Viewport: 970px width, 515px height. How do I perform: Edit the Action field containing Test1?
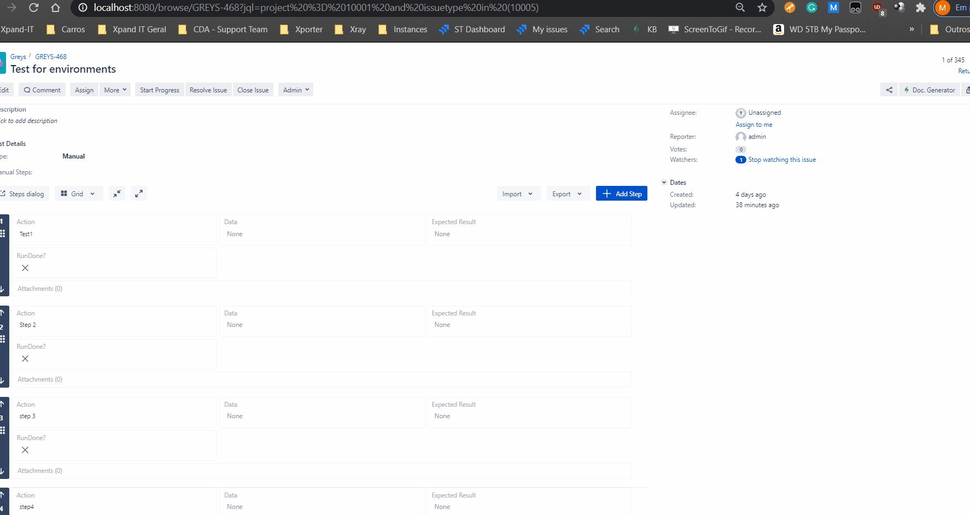pos(114,230)
